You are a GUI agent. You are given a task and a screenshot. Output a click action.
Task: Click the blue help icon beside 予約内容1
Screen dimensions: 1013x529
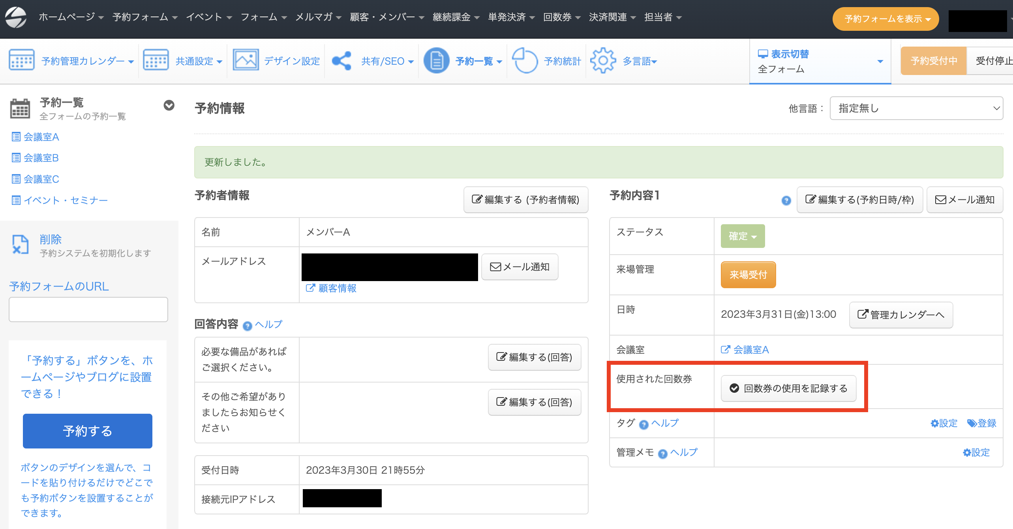click(x=786, y=201)
